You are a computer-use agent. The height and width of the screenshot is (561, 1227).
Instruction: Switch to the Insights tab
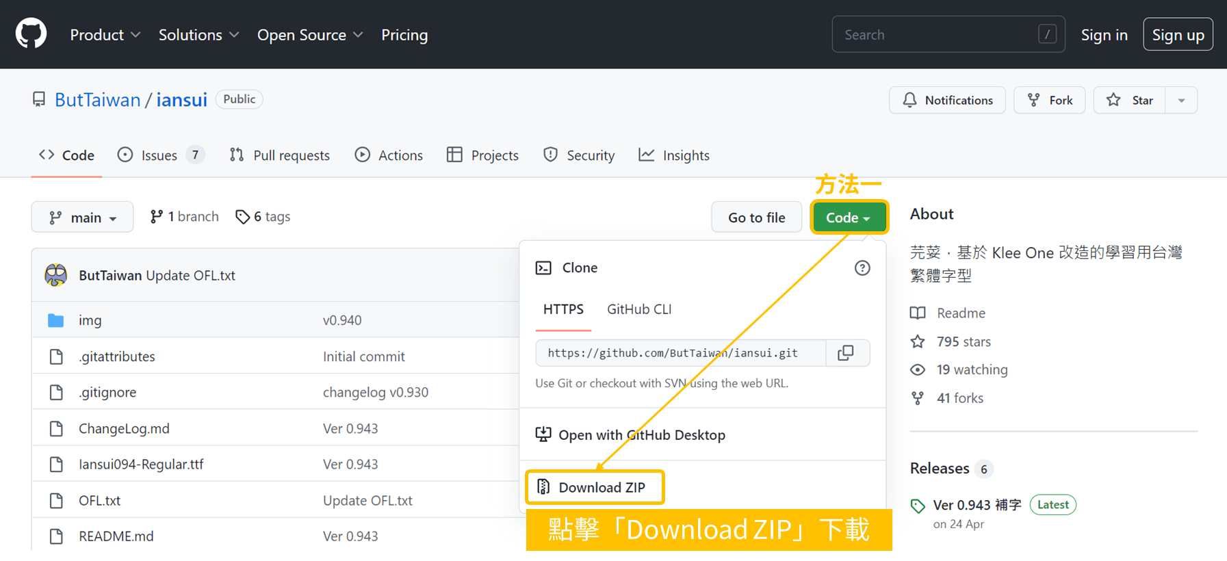click(x=674, y=155)
